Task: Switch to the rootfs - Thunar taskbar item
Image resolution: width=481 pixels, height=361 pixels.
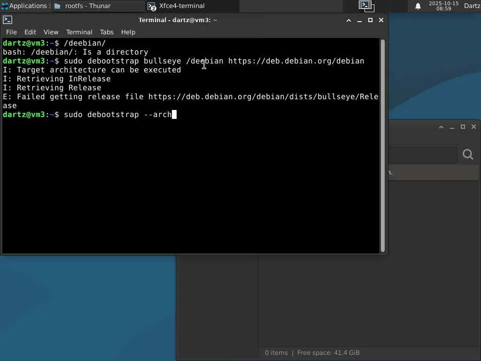Action: point(98,6)
